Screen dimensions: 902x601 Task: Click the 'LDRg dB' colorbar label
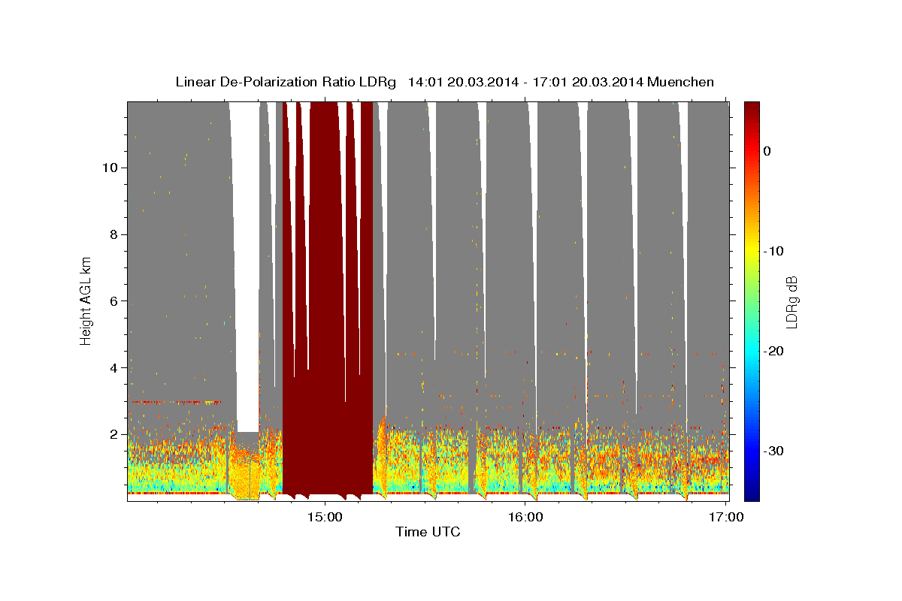tap(791, 302)
